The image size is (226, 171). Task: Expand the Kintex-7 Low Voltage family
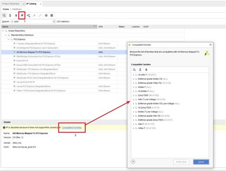[134, 112]
